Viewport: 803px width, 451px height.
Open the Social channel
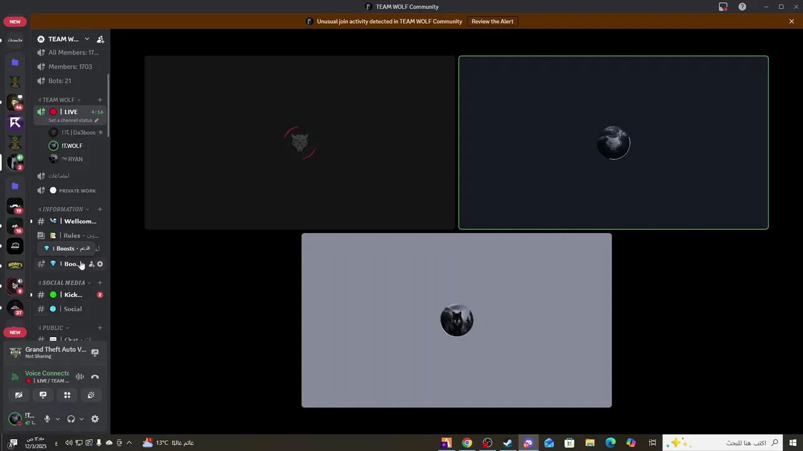(x=69, y=309)
